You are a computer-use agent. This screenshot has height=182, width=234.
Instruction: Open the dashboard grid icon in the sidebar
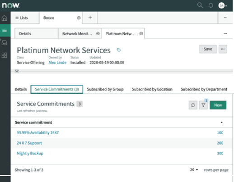(x=5, y=55)
